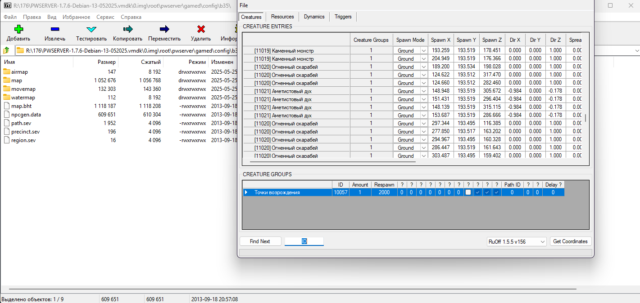Click the Аметистовый дух row with Spawn X 151.431
This screenshot has width=640, height=303.
pyautogui.click(x=296, y=99)
